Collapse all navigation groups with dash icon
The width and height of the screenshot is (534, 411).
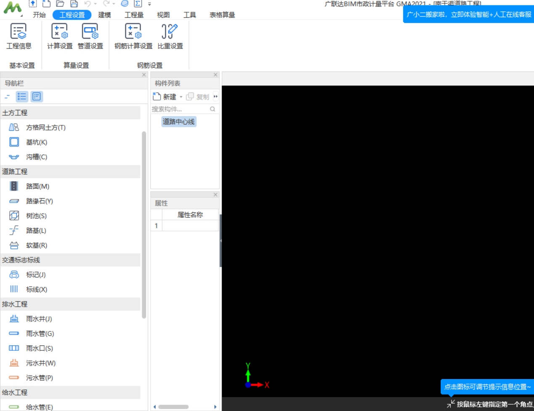(7, 97)
